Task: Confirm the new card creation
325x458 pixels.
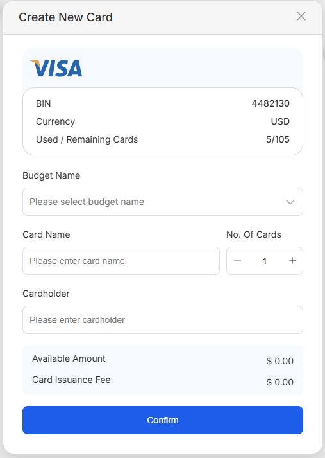Action: tap(163, 420)
